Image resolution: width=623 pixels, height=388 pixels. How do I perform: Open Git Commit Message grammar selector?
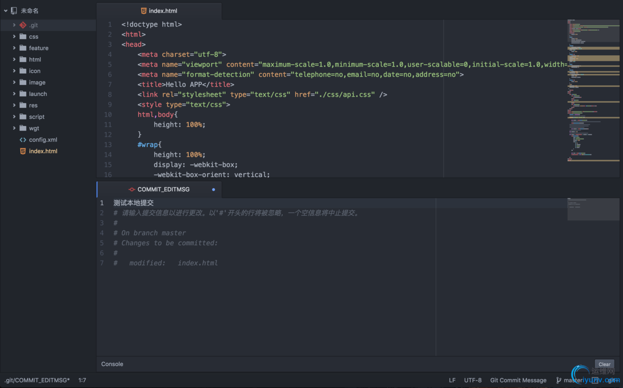[518, 380]
